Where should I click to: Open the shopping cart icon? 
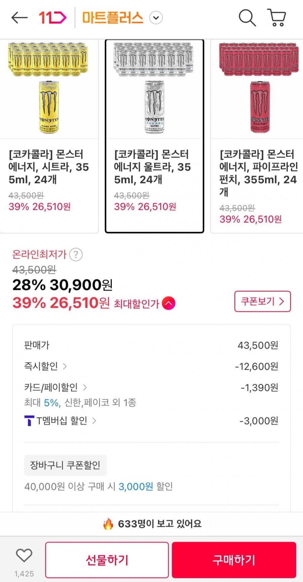pyautogui.click(x=277, y=18)
